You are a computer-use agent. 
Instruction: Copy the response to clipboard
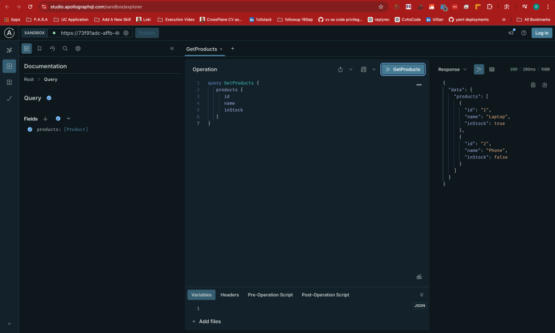[x=533, y=85]
